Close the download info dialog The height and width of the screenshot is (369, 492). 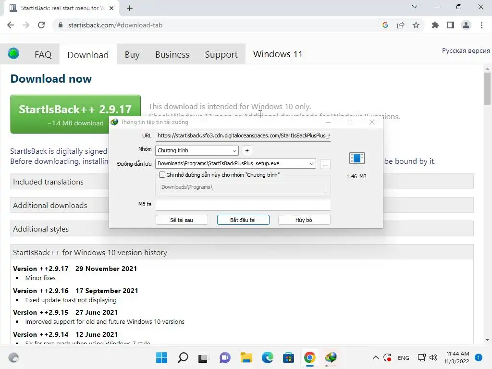click(372, 122)
